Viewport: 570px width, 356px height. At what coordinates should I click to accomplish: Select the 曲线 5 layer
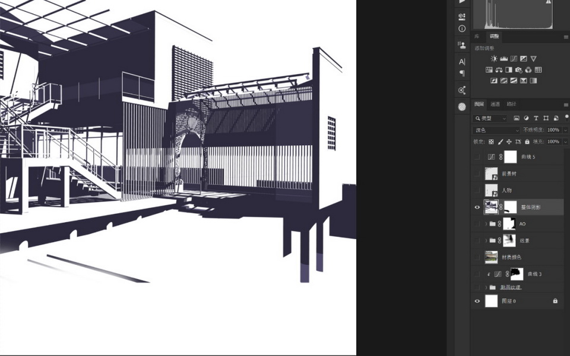click(x=528, y=157)
